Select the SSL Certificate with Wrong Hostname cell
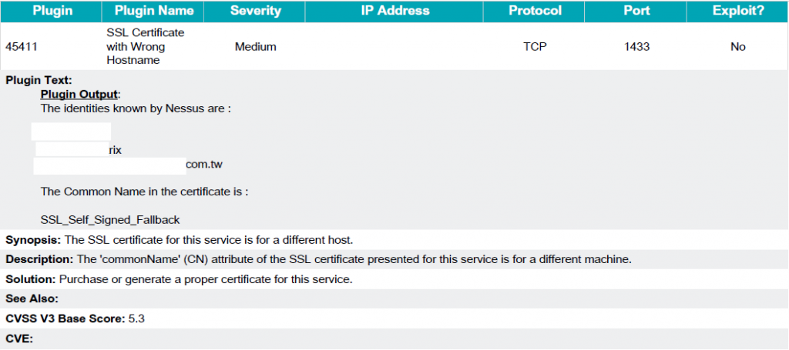The width and height of the screenshot is (789, 350). click(146, 47)
